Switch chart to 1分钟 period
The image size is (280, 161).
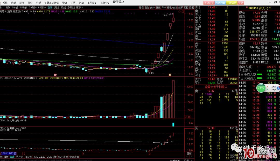click(x=8, y=8)
